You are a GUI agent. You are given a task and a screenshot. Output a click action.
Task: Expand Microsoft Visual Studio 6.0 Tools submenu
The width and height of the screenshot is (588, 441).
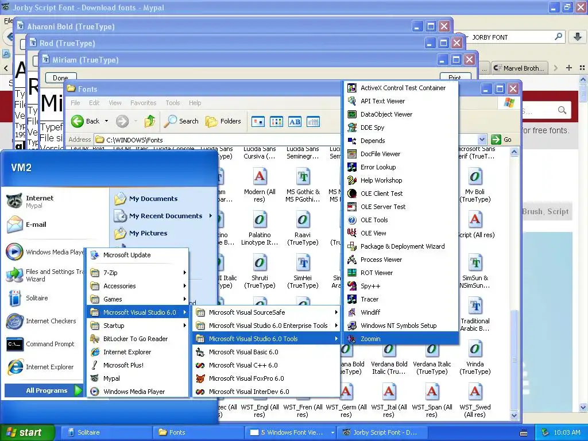266,339
